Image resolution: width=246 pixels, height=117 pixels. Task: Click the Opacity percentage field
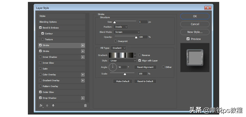tap(143, 37)
